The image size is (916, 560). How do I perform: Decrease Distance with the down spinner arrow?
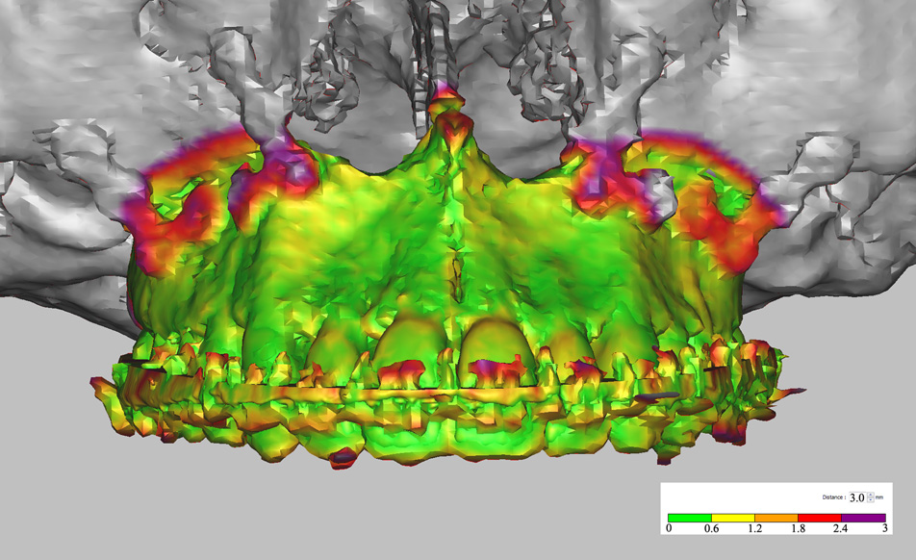tap(871, 500)
